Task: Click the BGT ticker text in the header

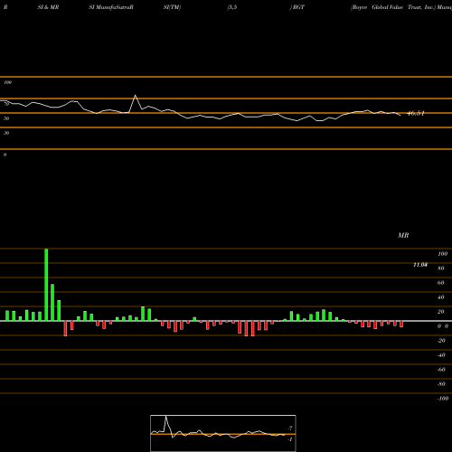Action: point(298,7)
